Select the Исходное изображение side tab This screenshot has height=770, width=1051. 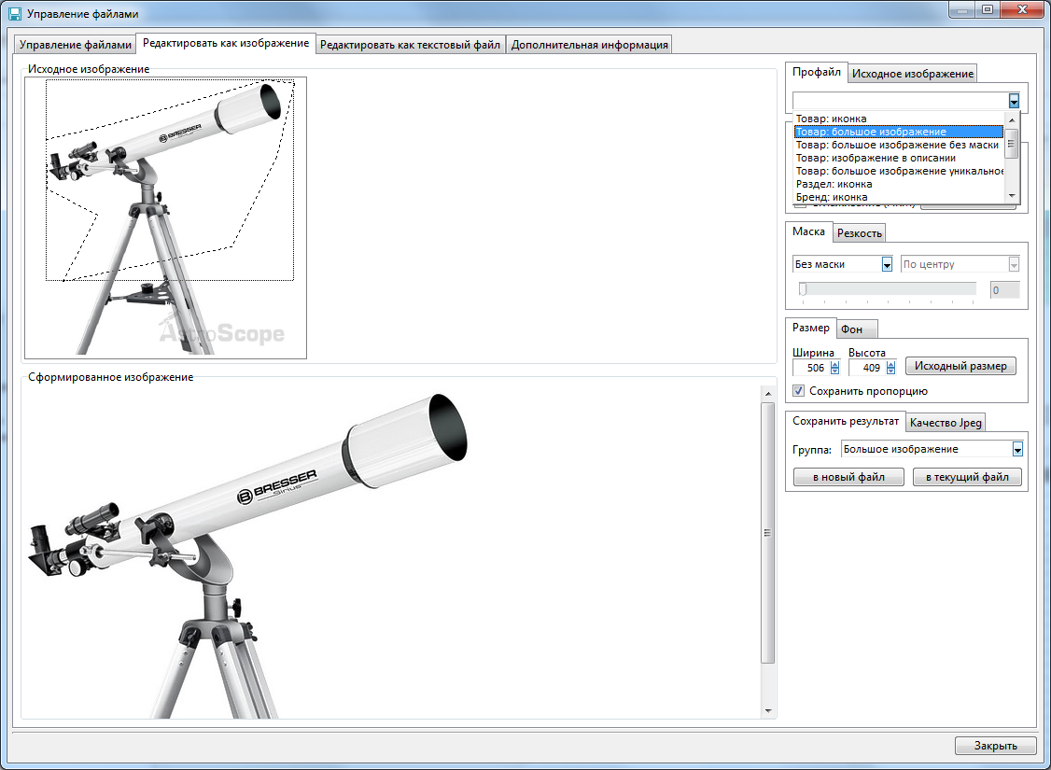912,73
